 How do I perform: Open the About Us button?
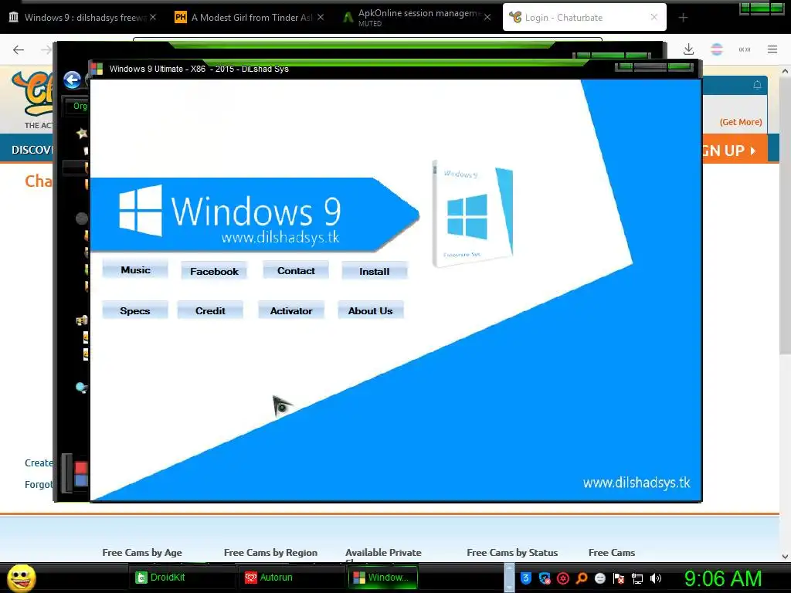pyautogui.click(x=370, y=310)
